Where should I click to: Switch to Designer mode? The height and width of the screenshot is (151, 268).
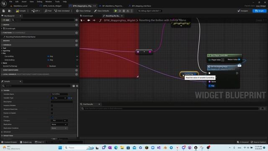[x=243, y=11]
